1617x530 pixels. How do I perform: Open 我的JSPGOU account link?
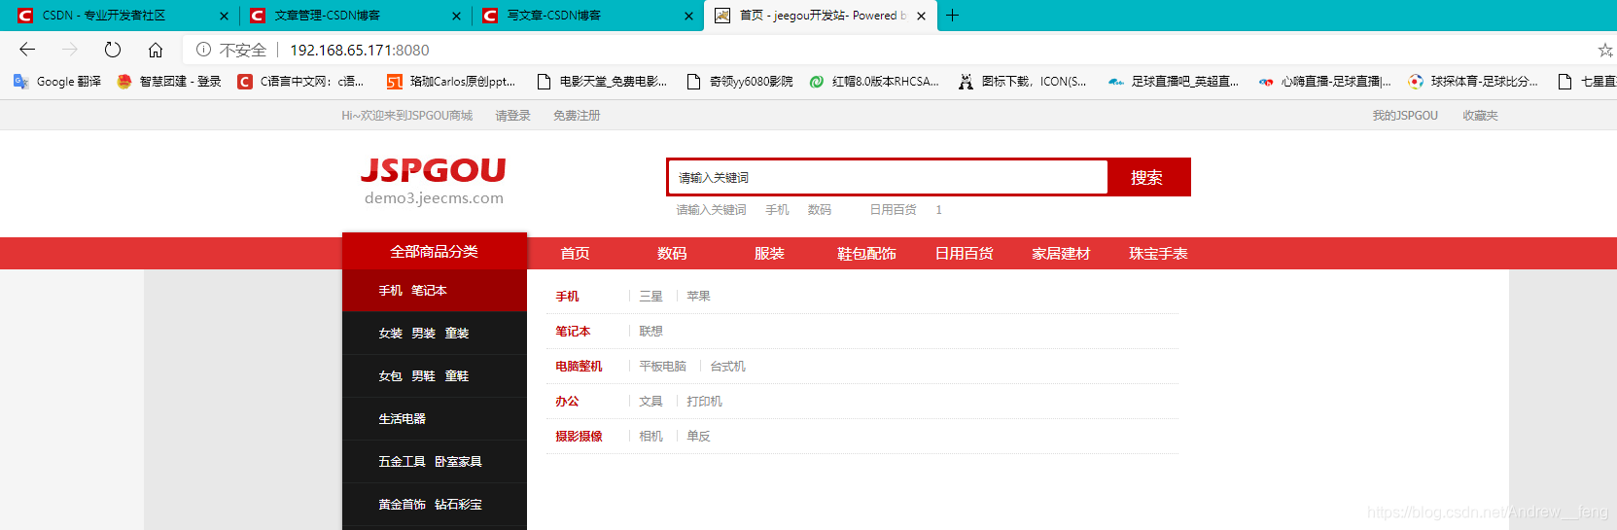1405,116
